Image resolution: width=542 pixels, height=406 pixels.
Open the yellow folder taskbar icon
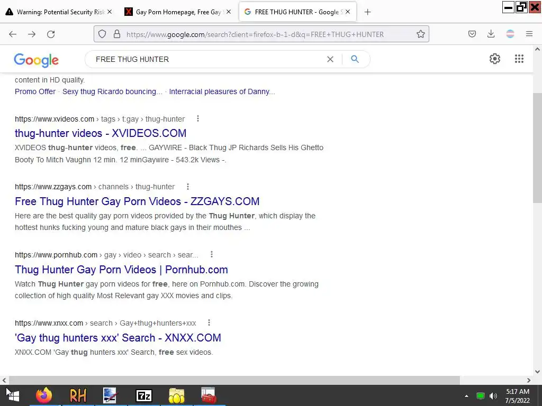[177, 395]
